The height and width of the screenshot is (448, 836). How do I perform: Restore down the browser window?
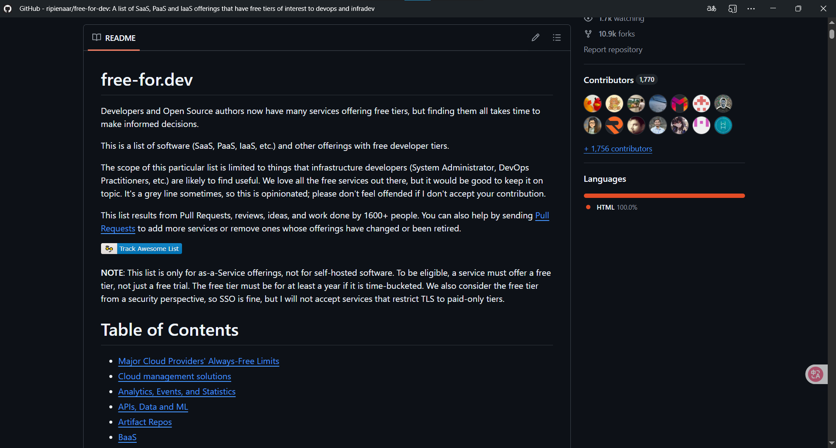coord(798,9)
